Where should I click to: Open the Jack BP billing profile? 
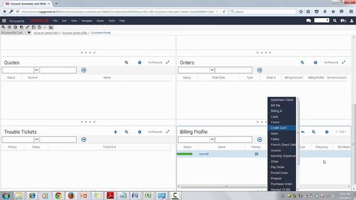tap(204, 154)
